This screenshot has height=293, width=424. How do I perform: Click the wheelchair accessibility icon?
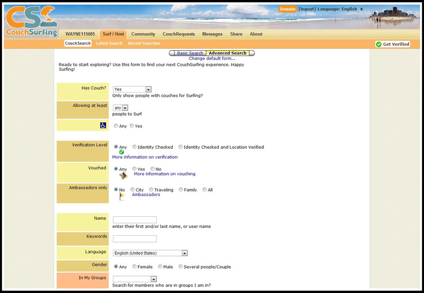point(103,125)
